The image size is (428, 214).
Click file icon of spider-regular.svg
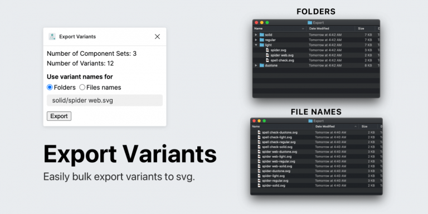click(x=259, y=181)
